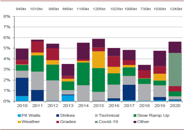Image resolution: width=184 pixels, height=130 pixels.
Task: Click the Other legend color swatch
Action: (135, 122)
